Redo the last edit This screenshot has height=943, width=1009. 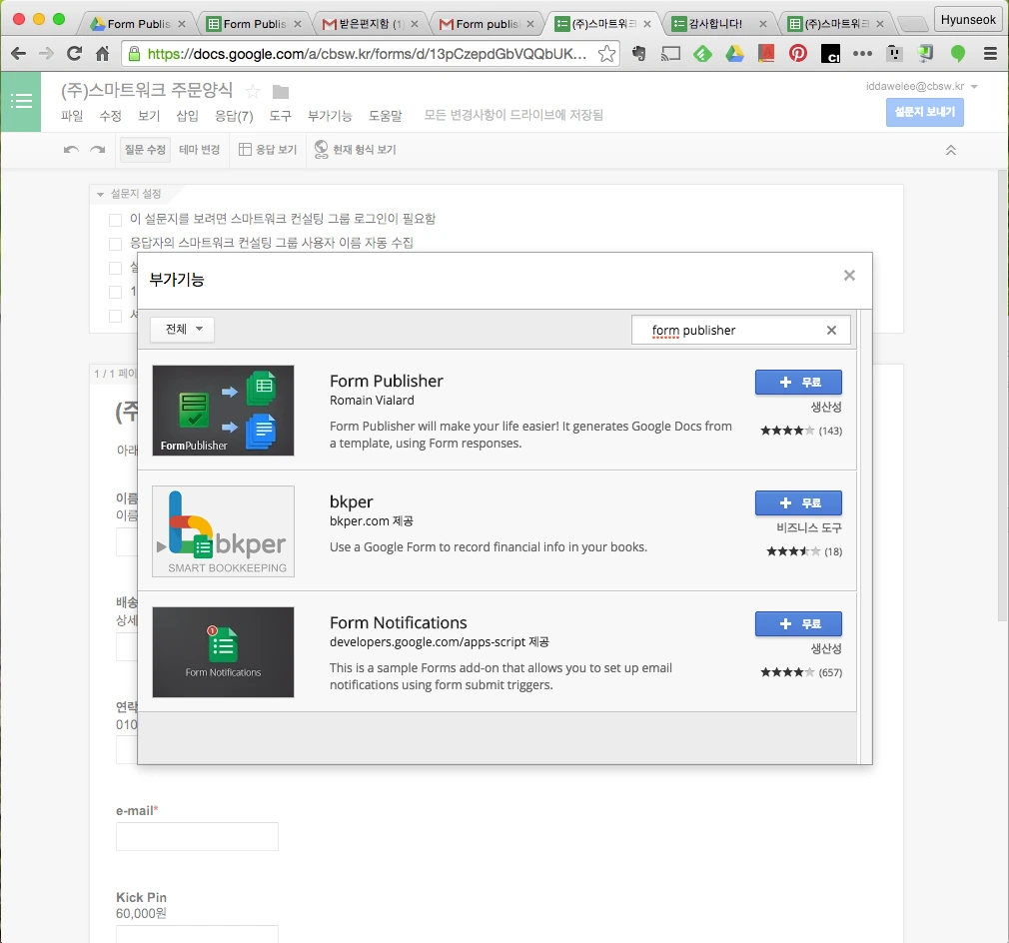pyautogui.click(x=97, y=149)
